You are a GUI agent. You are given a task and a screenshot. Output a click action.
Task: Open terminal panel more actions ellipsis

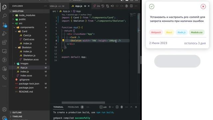pos(126,107)
